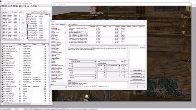Sort by the Cell Name column header

7,12
